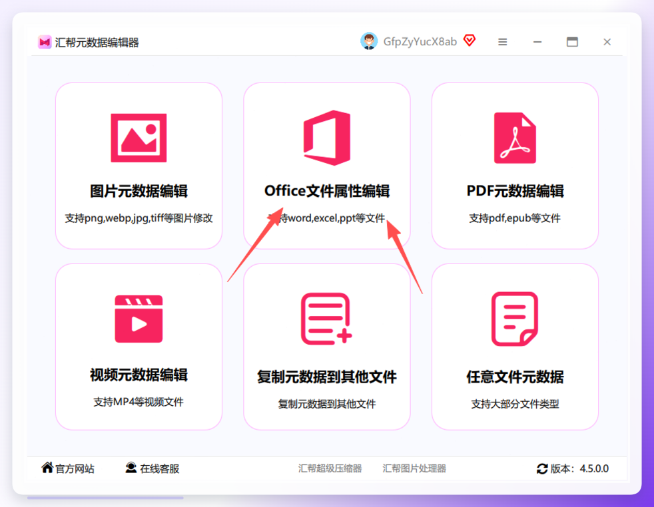Click the app logo in title bar
This screenshot has height=507, width=654.
(45, 42)
